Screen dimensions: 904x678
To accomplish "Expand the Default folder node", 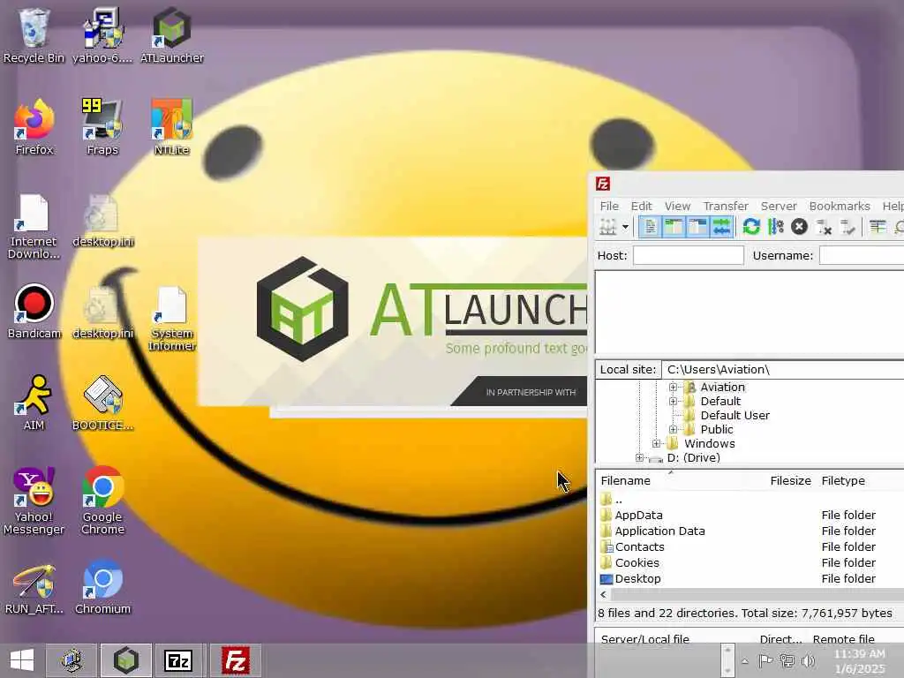I will pos(673,402).
